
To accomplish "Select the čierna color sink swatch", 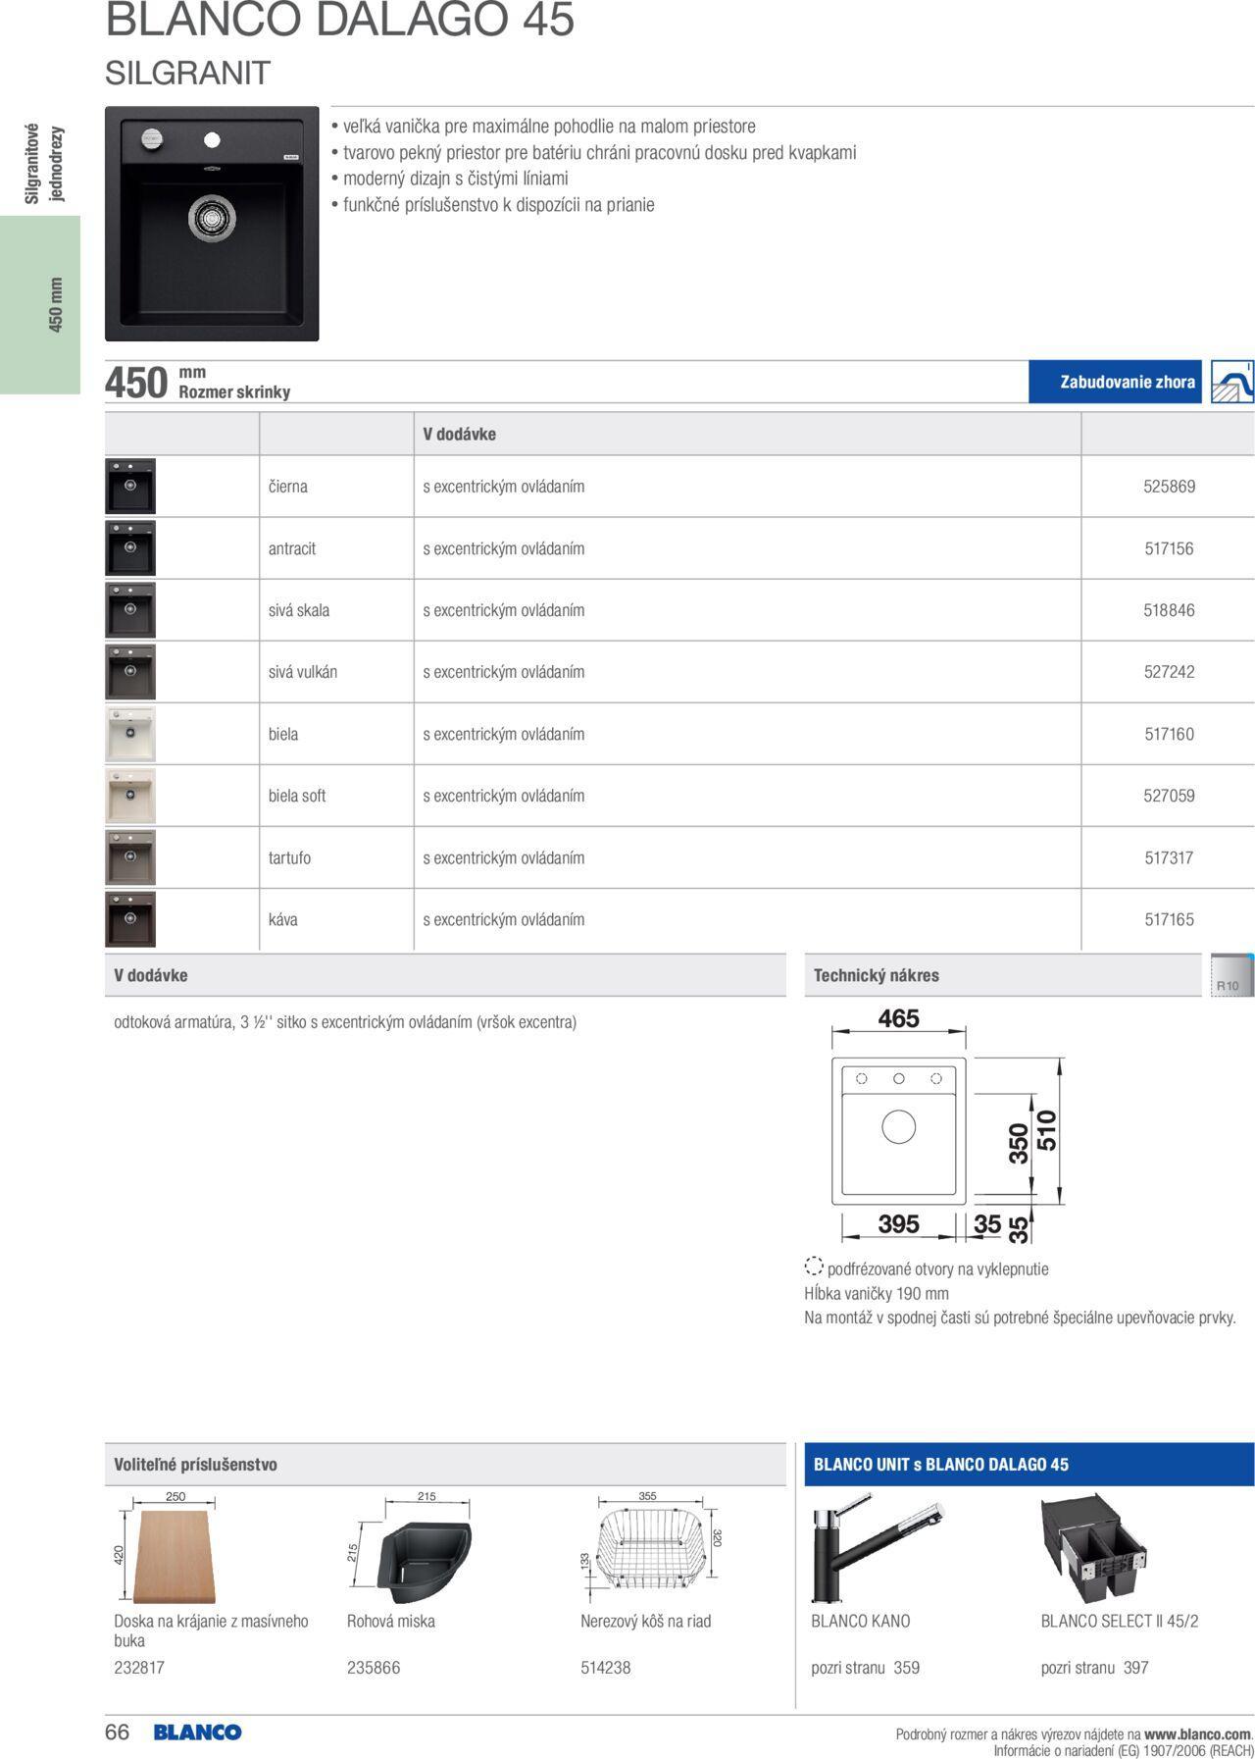I will pyautogui.click(x=130, y=487).
